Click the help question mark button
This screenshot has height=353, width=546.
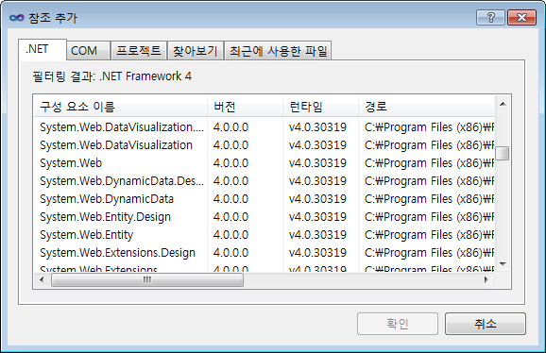click(x=490, y=17)
